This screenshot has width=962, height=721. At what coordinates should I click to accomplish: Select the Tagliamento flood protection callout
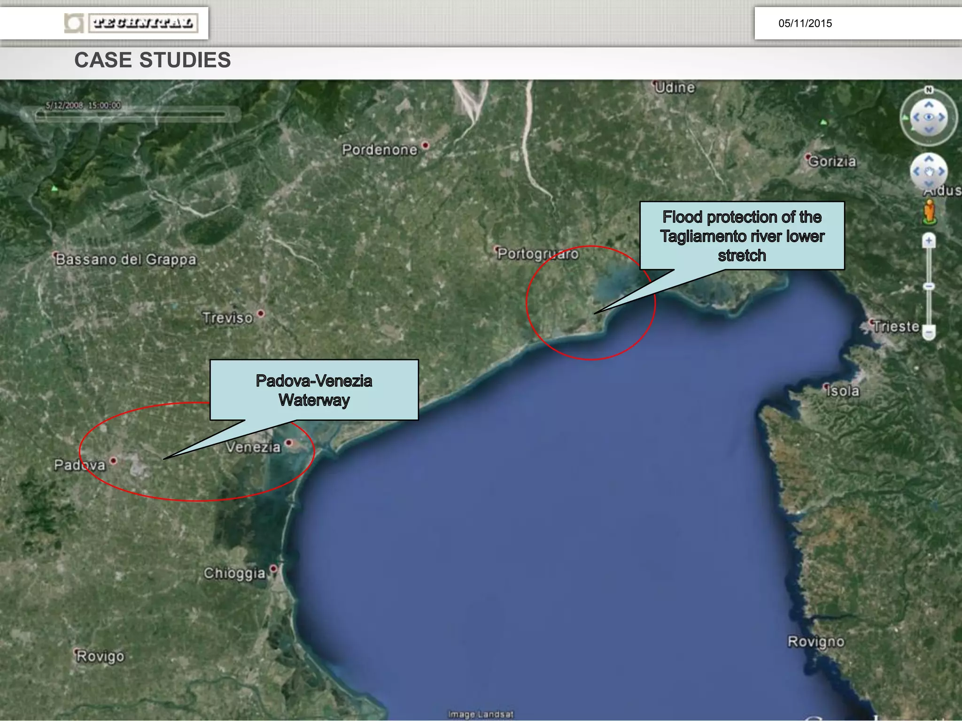[x=742, y=236]
